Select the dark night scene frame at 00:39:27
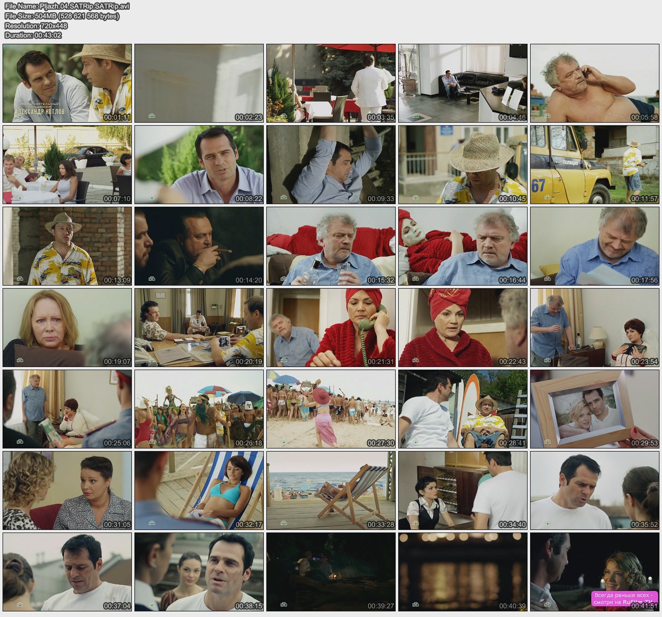 (331, 572)
